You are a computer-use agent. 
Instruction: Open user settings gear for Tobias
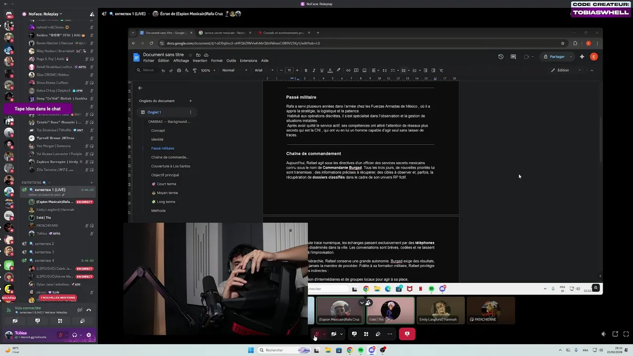click(x=89, y=335)
